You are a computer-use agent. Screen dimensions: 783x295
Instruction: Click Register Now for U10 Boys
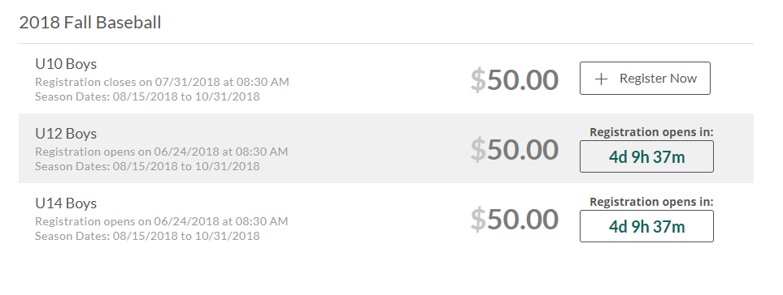[x=645, y=78]
